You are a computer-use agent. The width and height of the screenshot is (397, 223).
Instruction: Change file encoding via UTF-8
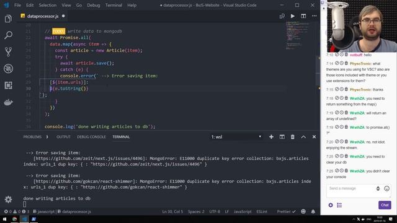point(215,212)
